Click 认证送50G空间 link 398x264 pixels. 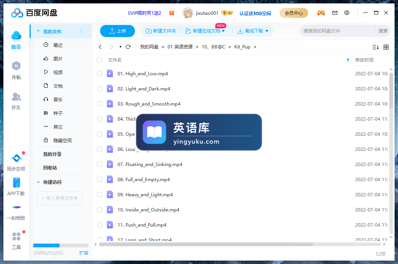coord(255,13)
